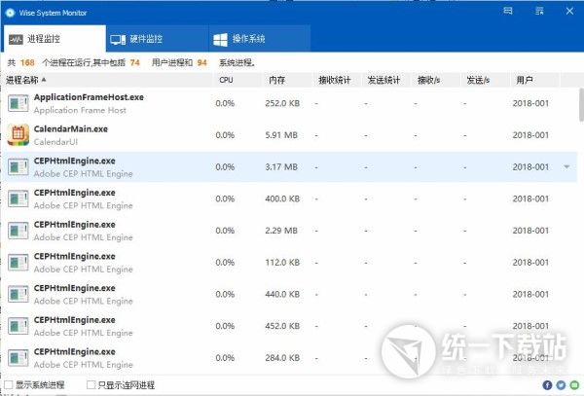Click the 2018-001 user of ApplicationFrameHost.exe

(530, 103)
